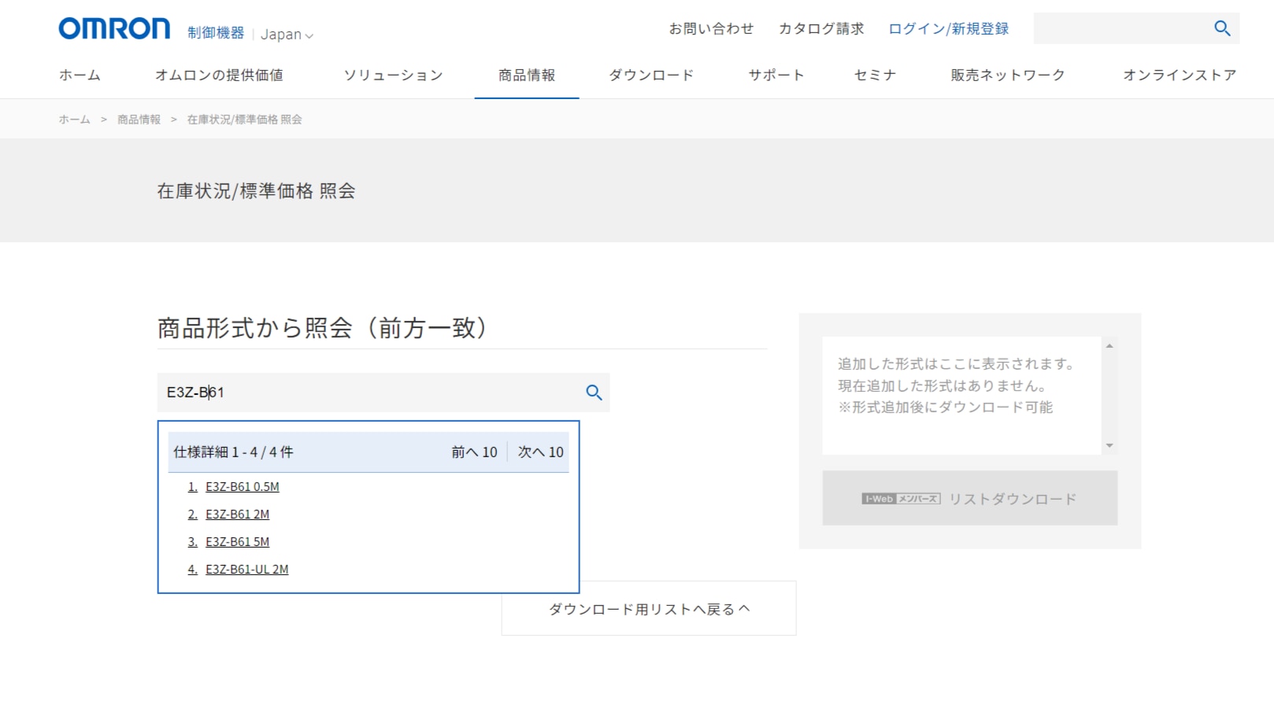Click the scroll down arrow in added models list
The height and width of the screenshot is (716, 1274).
pyautogui.click(x=1109, y=445)
